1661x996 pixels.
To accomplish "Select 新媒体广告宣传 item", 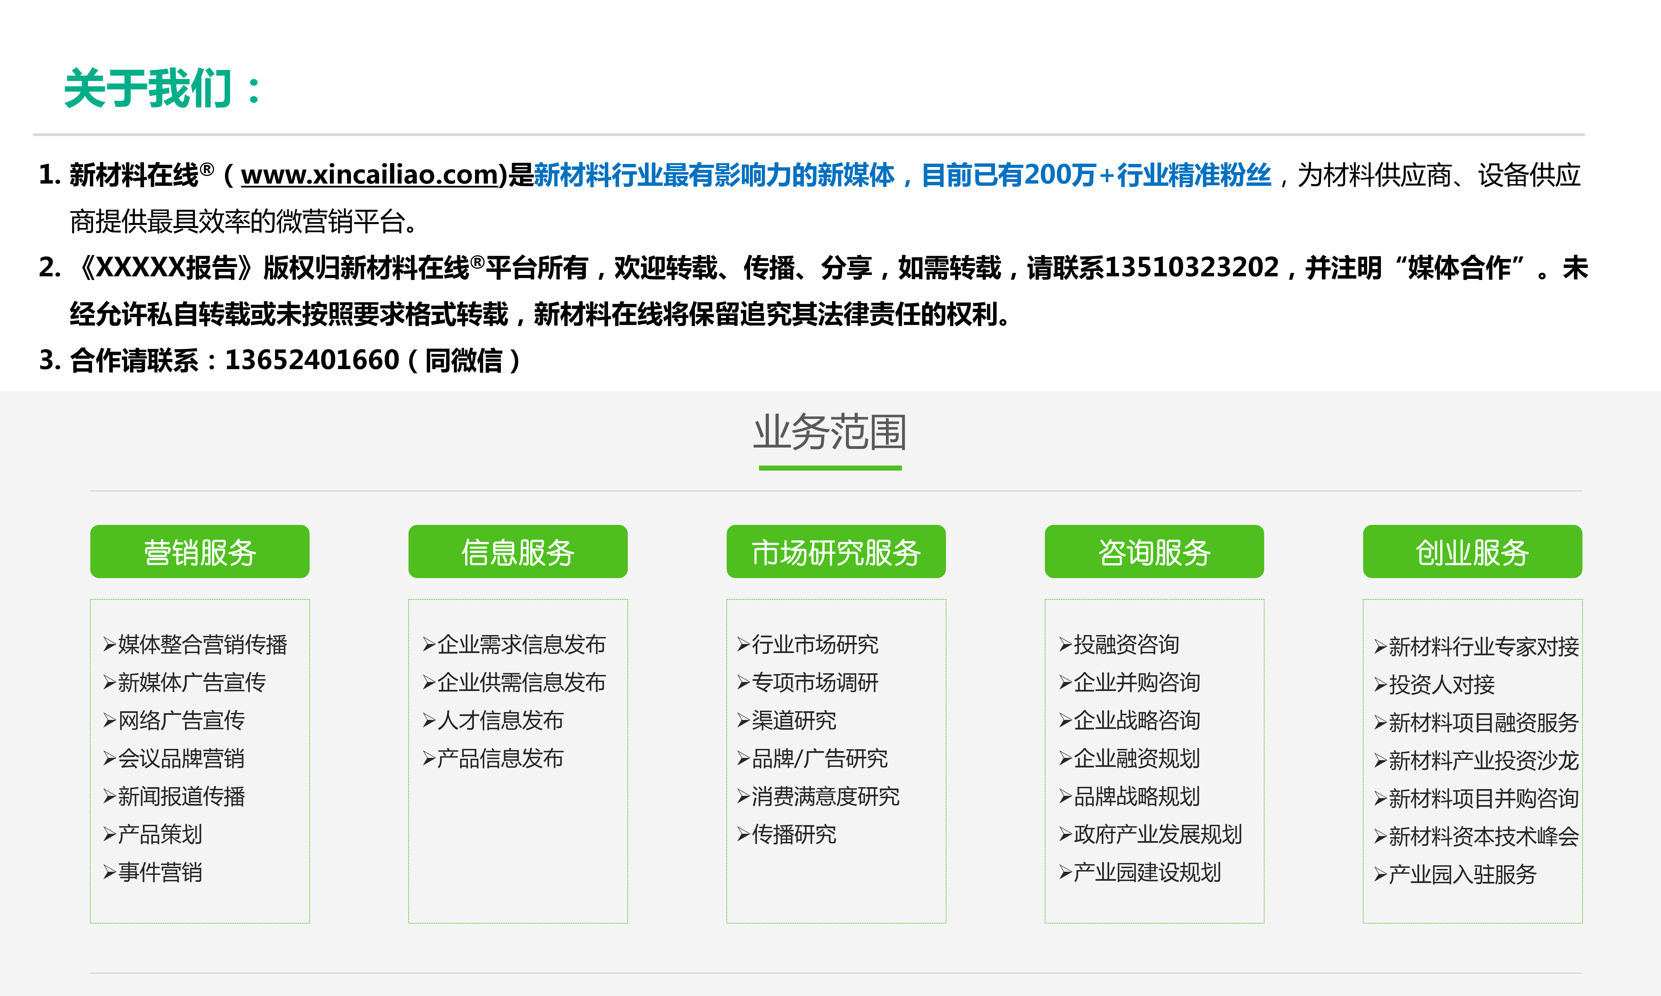I will click(184, 683).
